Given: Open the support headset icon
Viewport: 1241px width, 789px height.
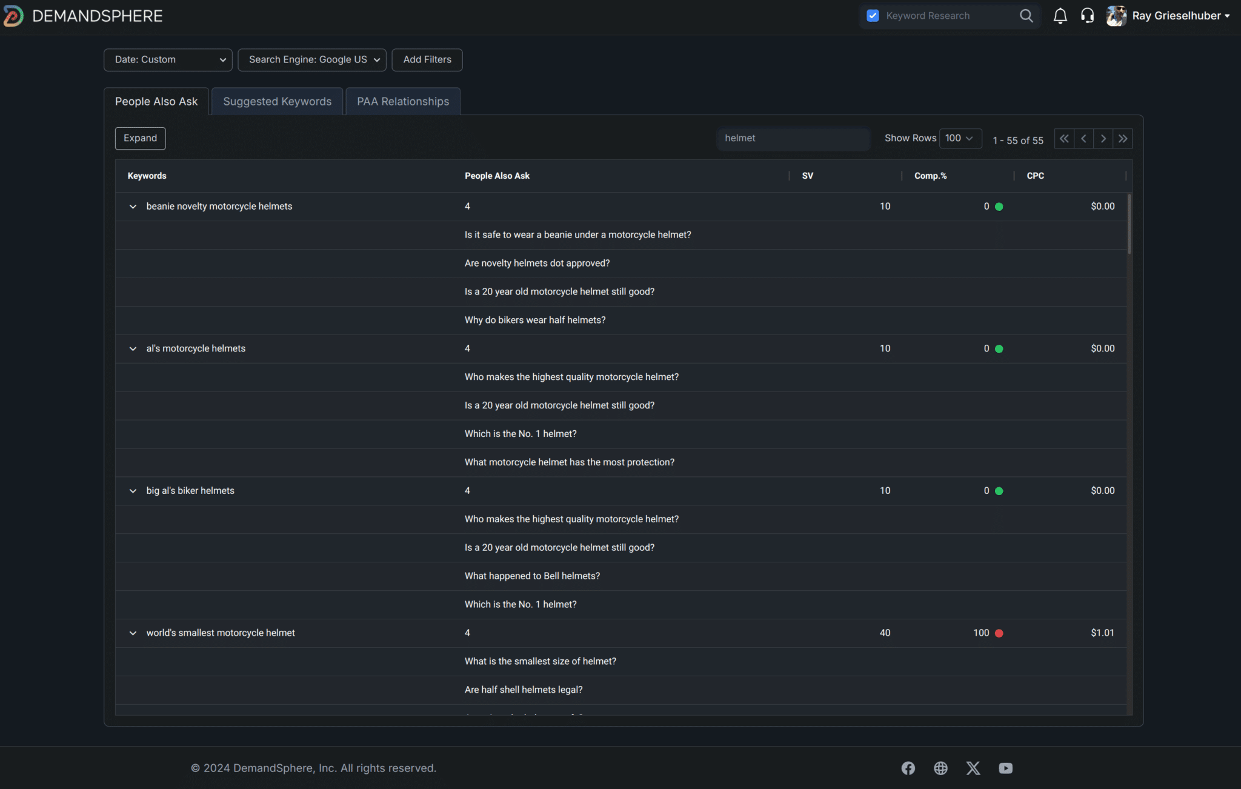Looking at the screenshot, I should pos(1087,16).
